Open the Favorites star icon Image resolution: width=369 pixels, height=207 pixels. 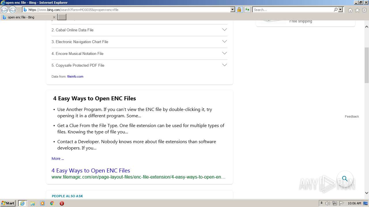pos(357,10)
